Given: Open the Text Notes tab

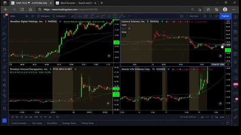Looking at the screenshot, I should pyautogui.click(x=37, y=123).
